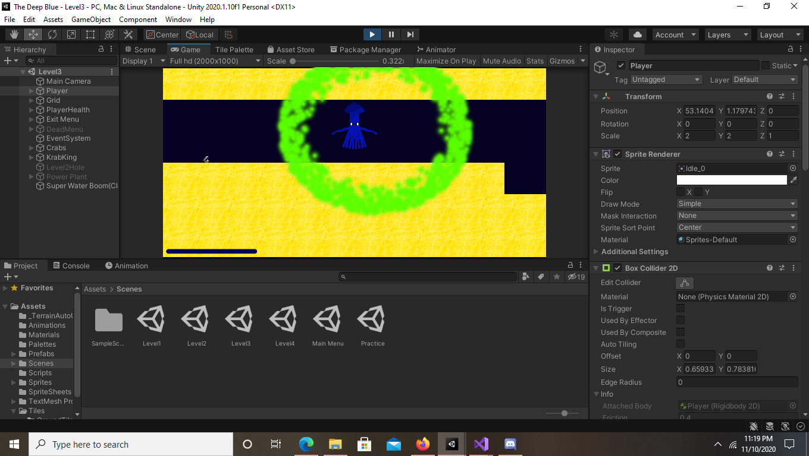Toggle grid snapping icon in toolbar
Viewport: 809px width, 456px height.
click(228, 34)
